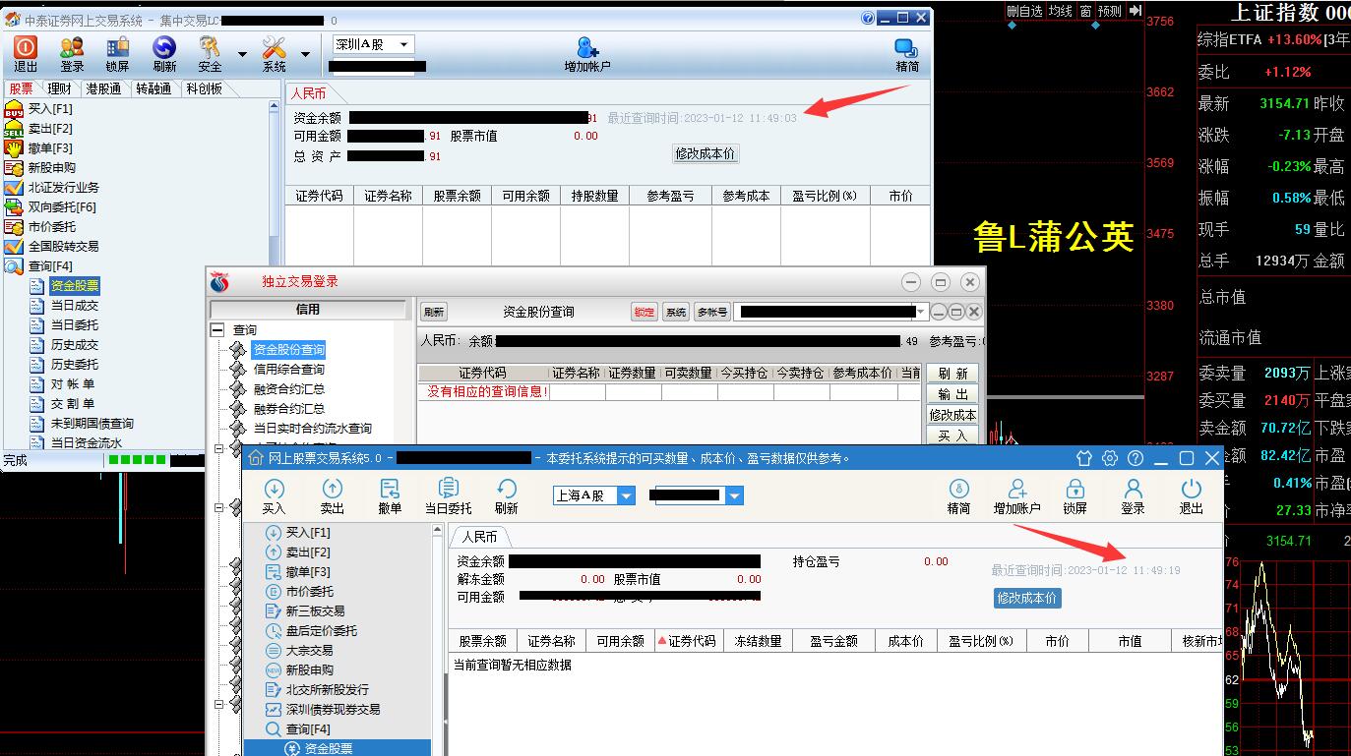Switch to the 科创板 tab
The height and width of the screenshot is (756, 1351).
pos(204,88)
